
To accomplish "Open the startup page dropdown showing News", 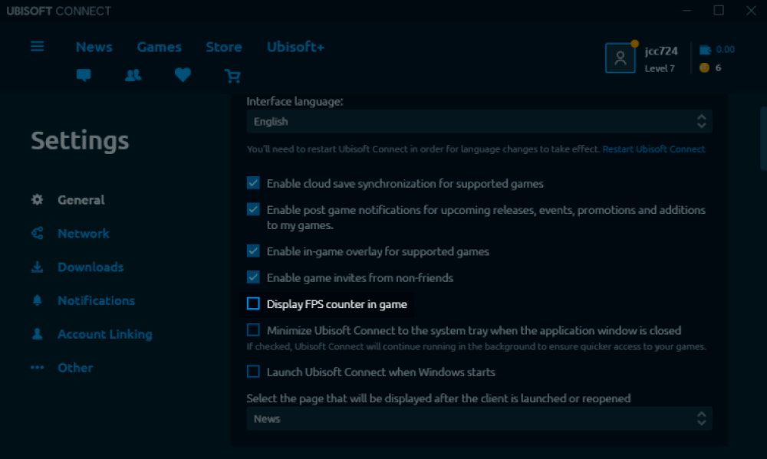I will tap(479, 418).
